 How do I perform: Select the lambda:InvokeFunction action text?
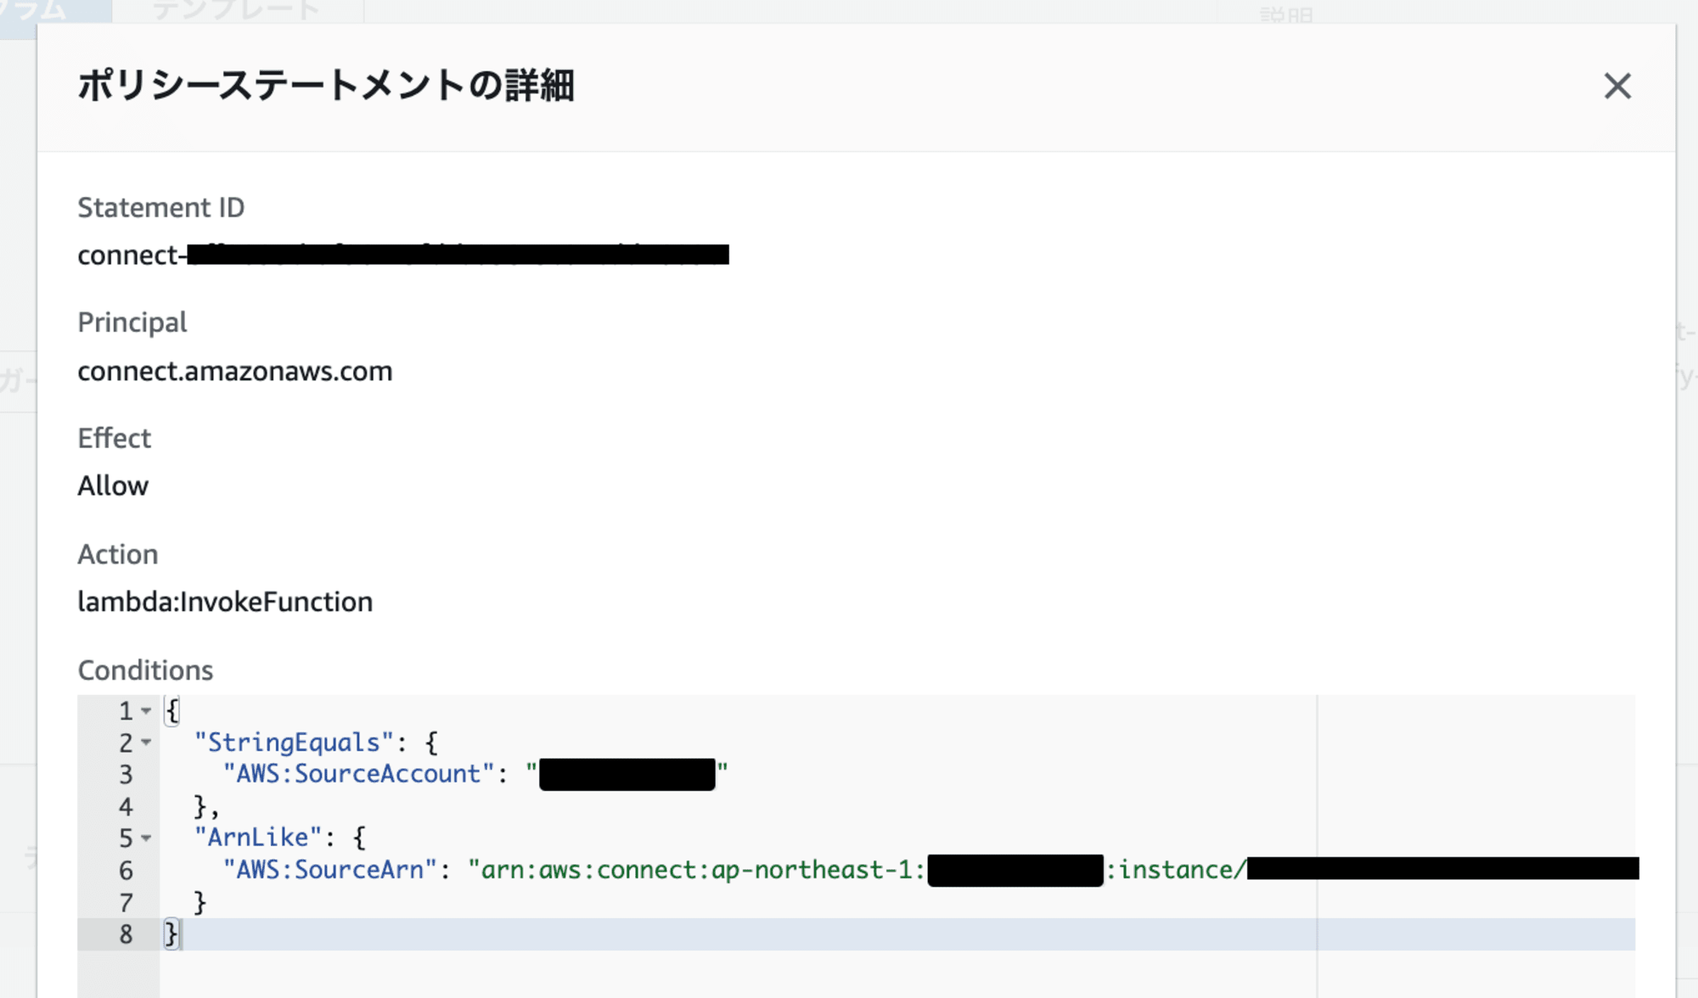(225, 602)
